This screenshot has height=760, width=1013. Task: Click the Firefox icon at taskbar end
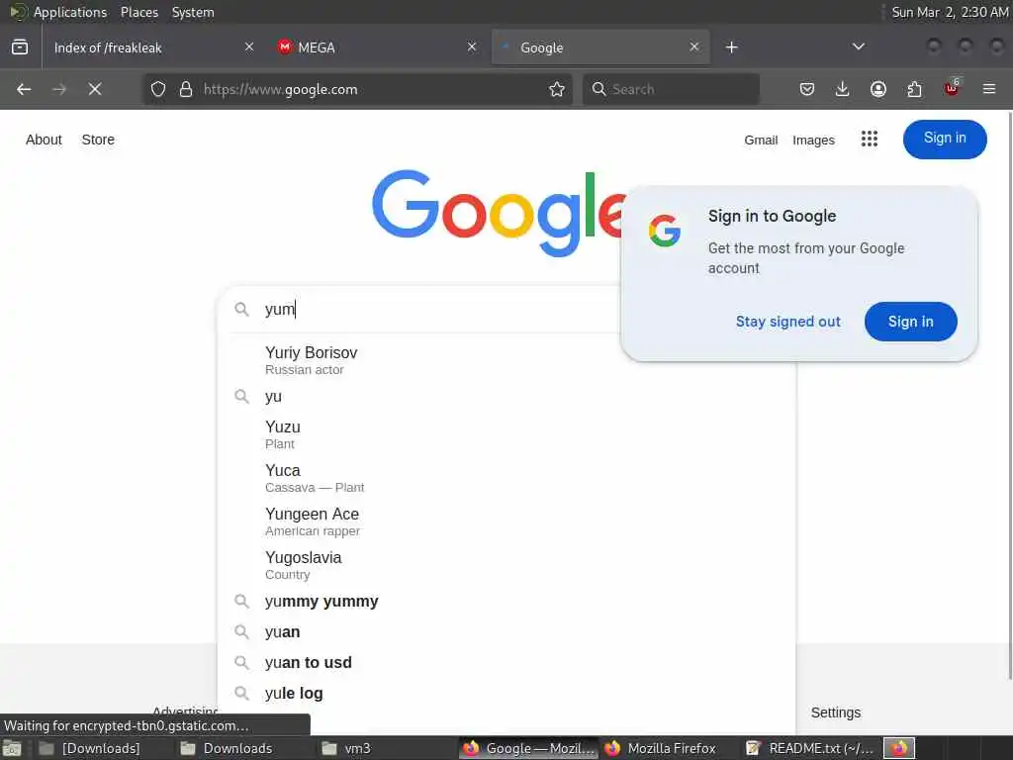898,748
